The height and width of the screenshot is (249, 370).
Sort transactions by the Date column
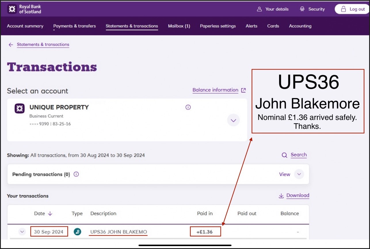click(x=43, y=214)
